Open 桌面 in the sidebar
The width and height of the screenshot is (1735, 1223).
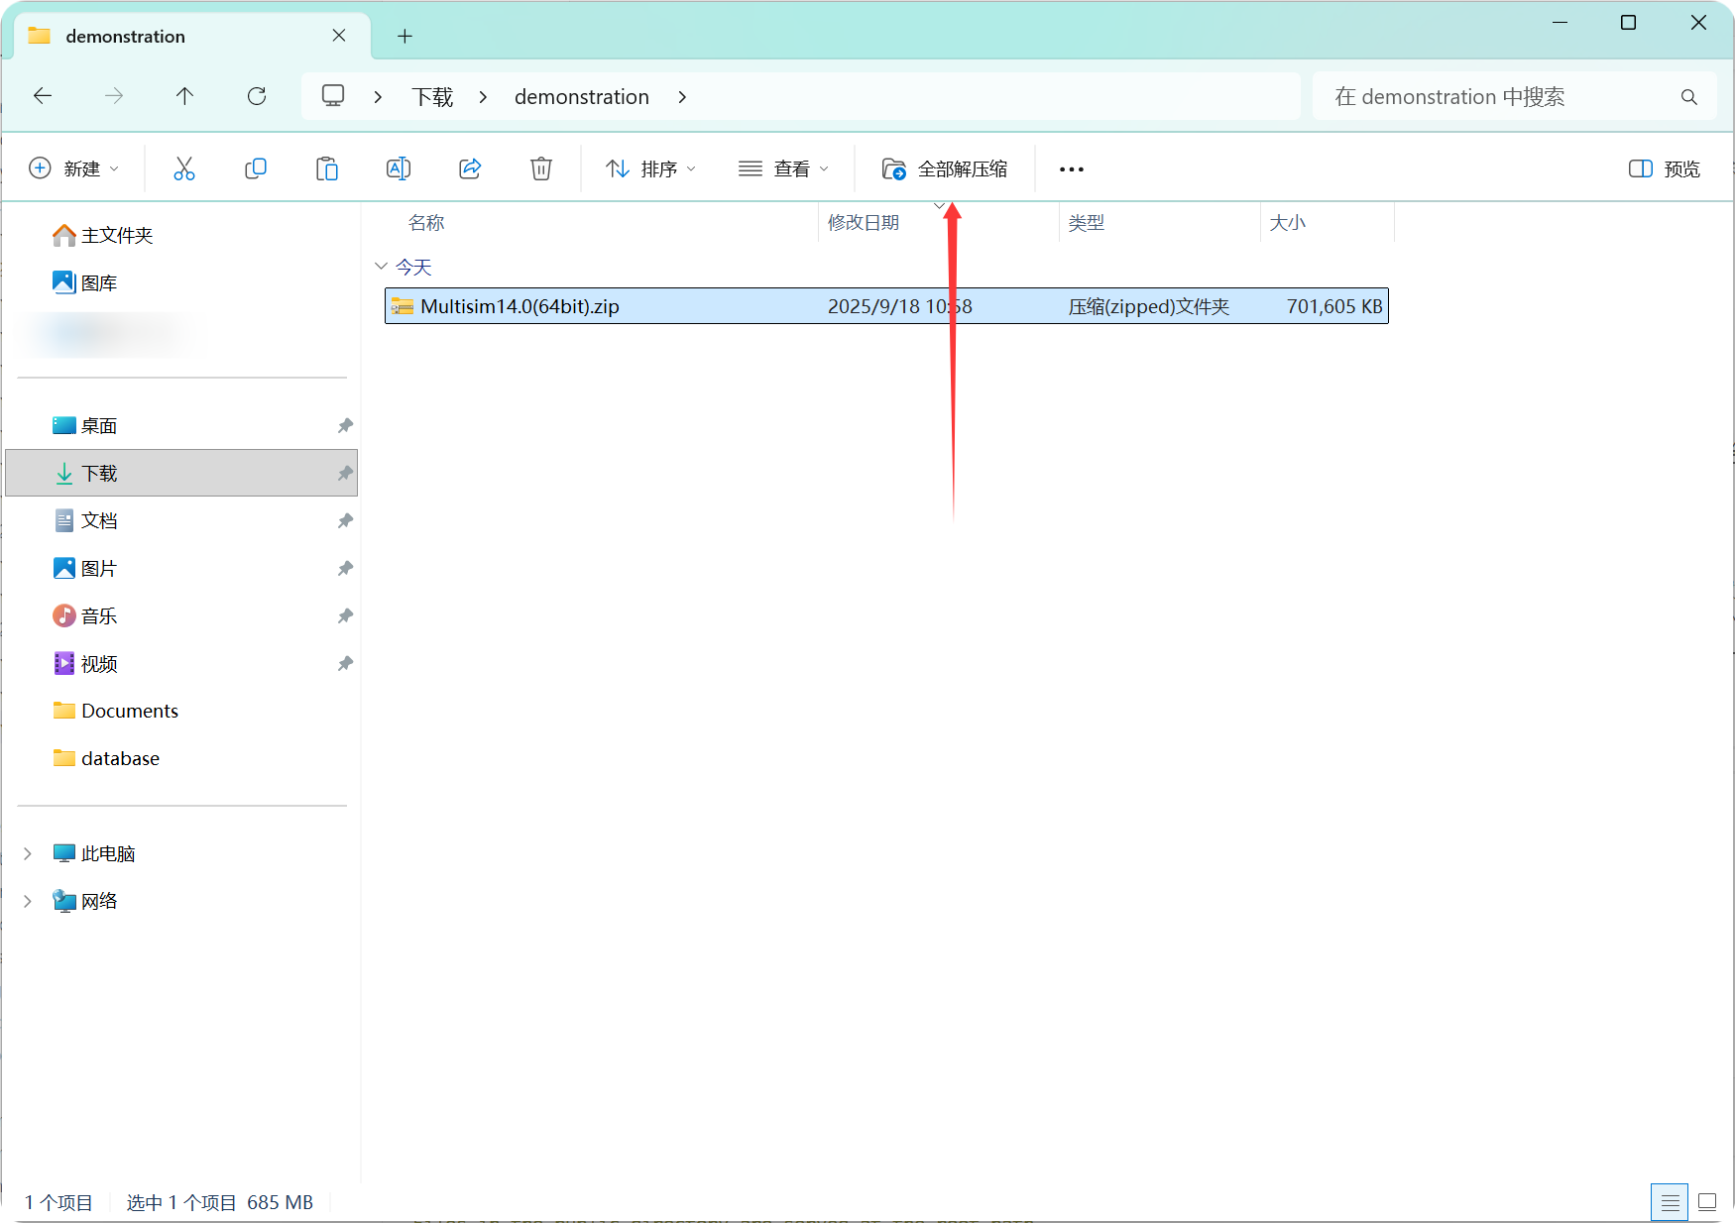(x=84, y=425)
